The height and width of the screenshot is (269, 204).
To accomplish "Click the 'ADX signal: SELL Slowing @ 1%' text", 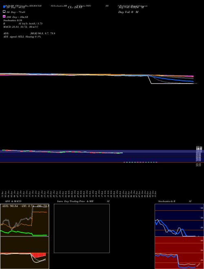I will click(22, 37).
